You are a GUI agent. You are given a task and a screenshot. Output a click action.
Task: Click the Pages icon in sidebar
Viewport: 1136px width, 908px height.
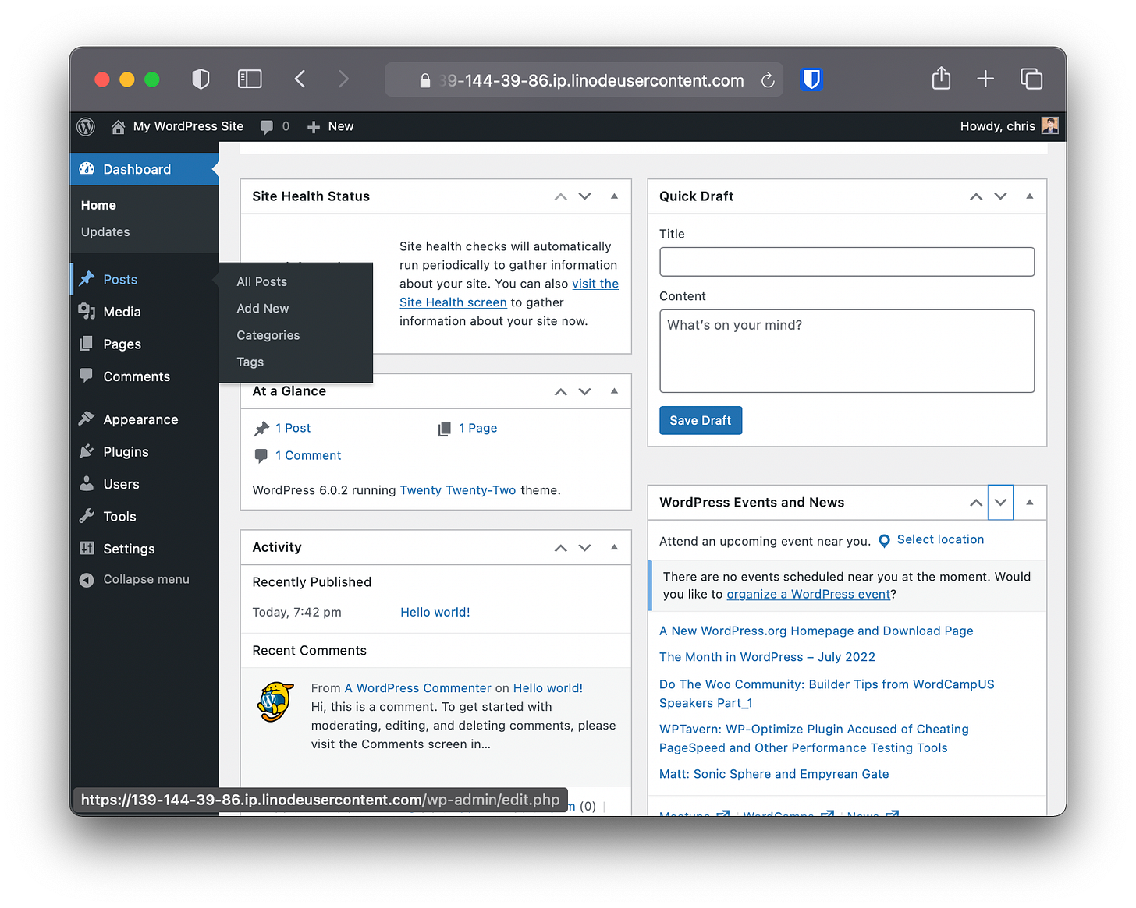(87, 344)
